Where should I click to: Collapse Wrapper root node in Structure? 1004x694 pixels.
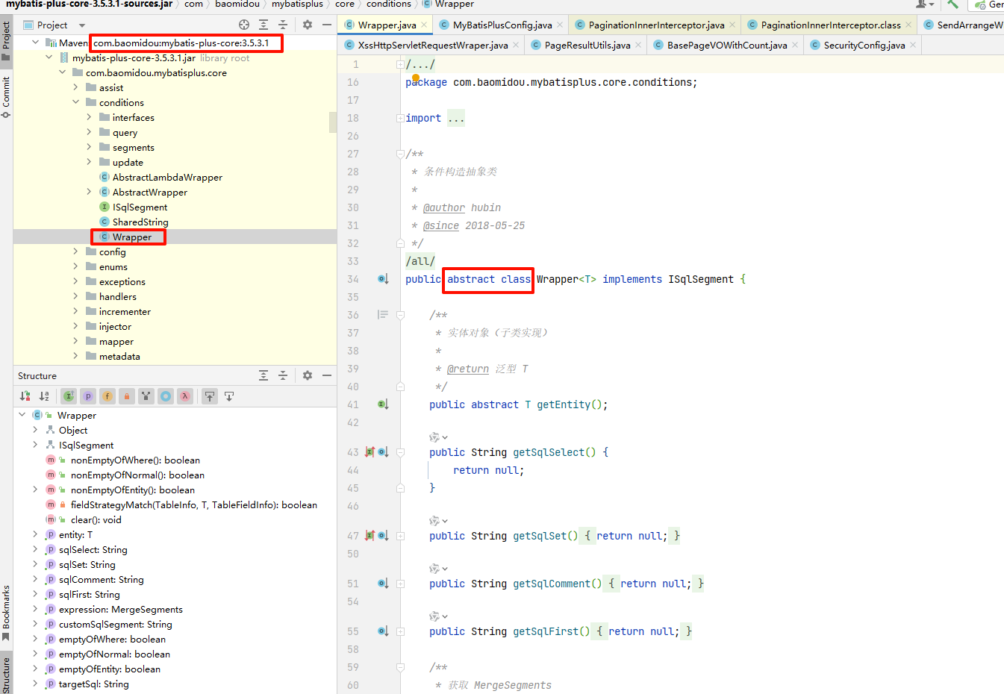22,415
